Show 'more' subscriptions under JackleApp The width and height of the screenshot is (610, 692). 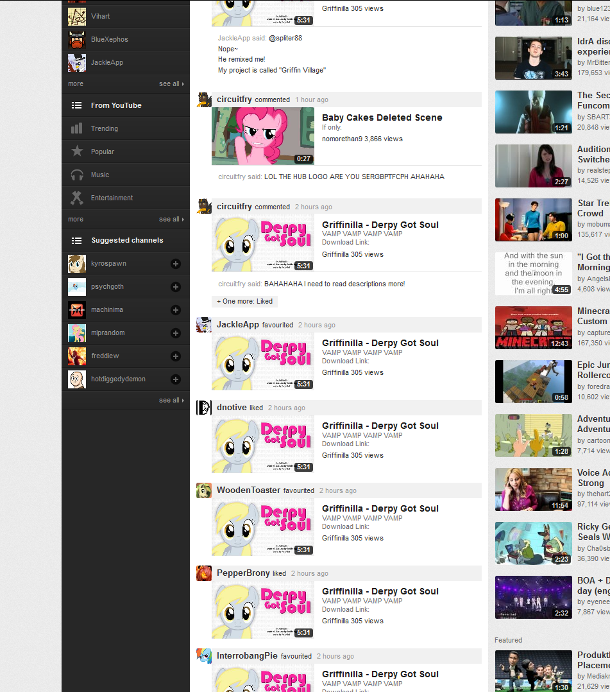coord(76,84)
